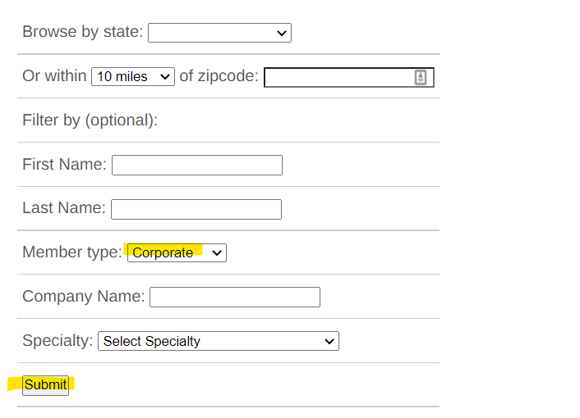580x418 pixels.
Task: Click the "Member type:" label
Action: pos(72,252)
